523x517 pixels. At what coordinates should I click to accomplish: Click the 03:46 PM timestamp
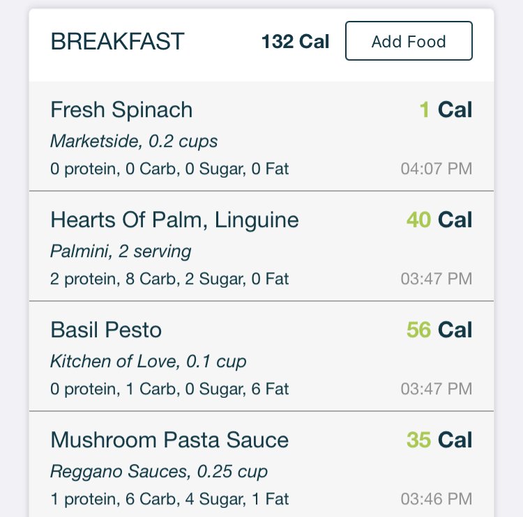(437, 499)
